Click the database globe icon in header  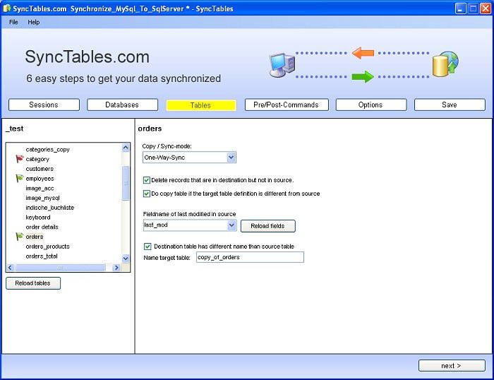[x=445, y=64]
